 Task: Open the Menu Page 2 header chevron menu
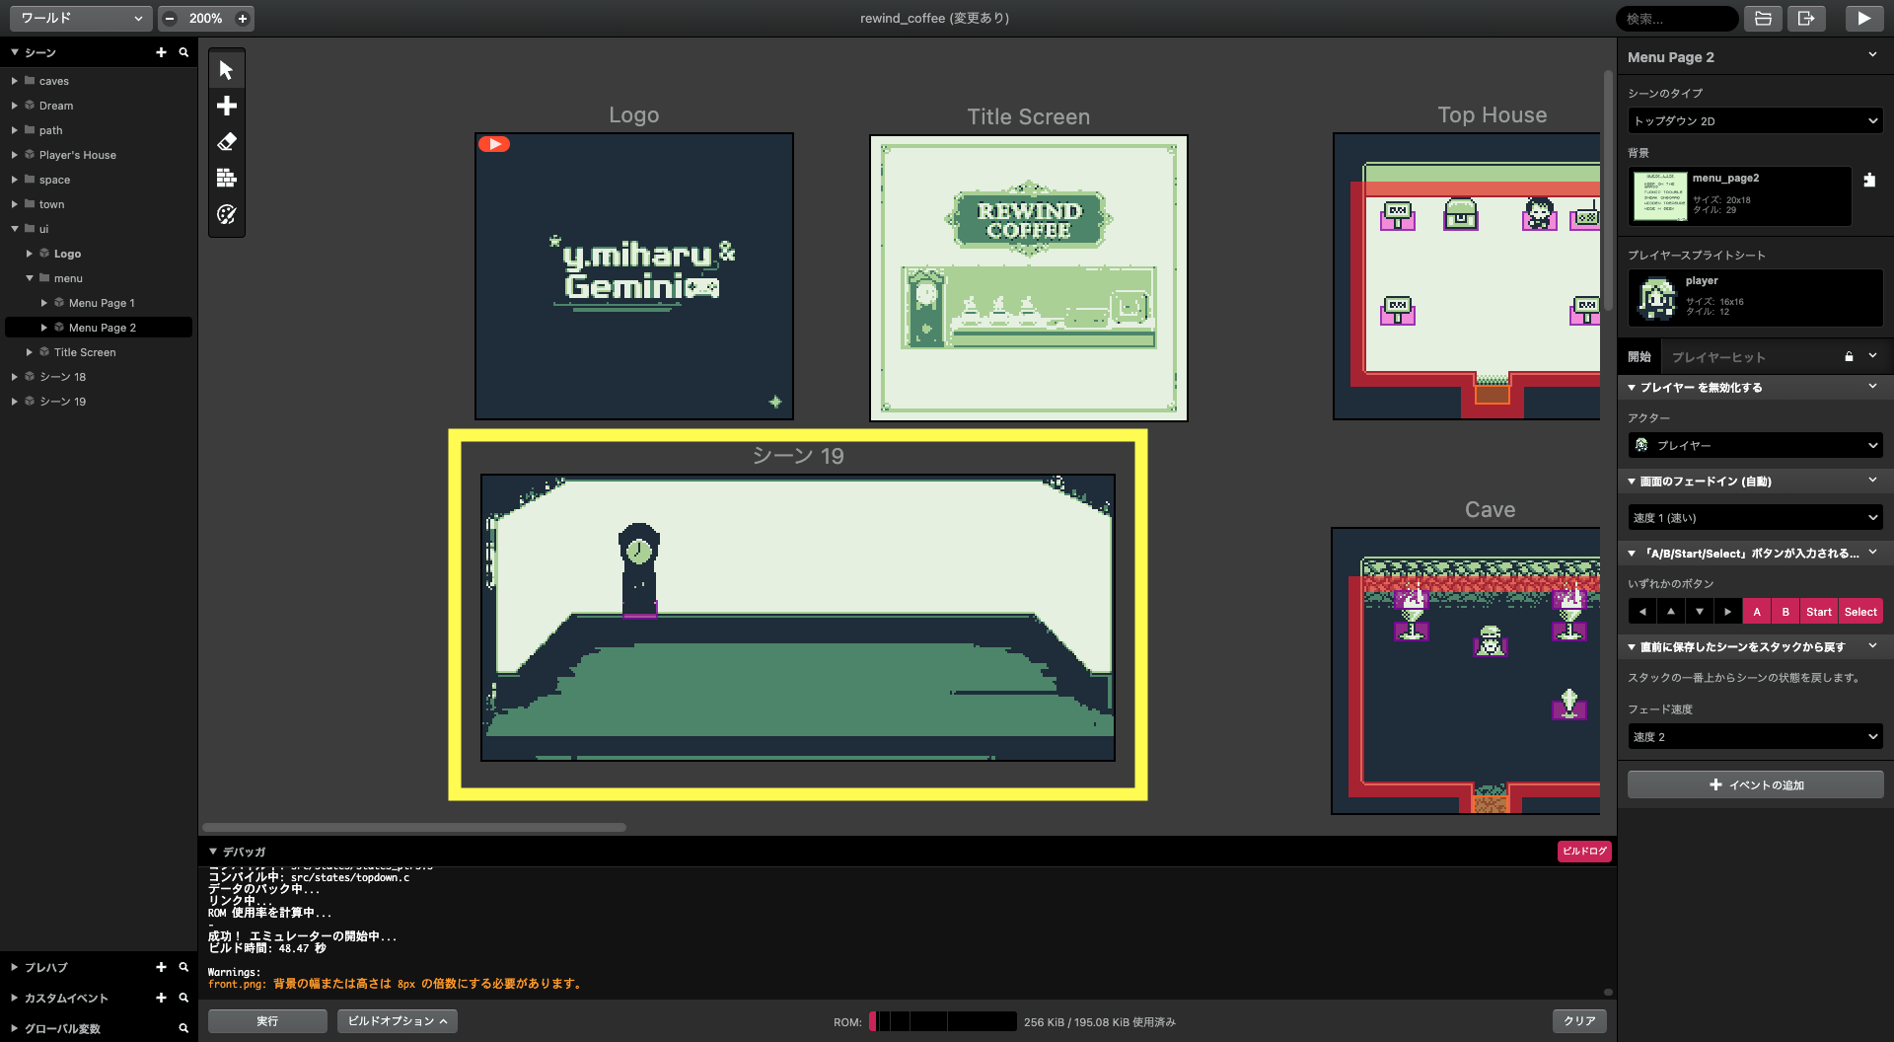pyautogui.click(x=1872, y=56)
